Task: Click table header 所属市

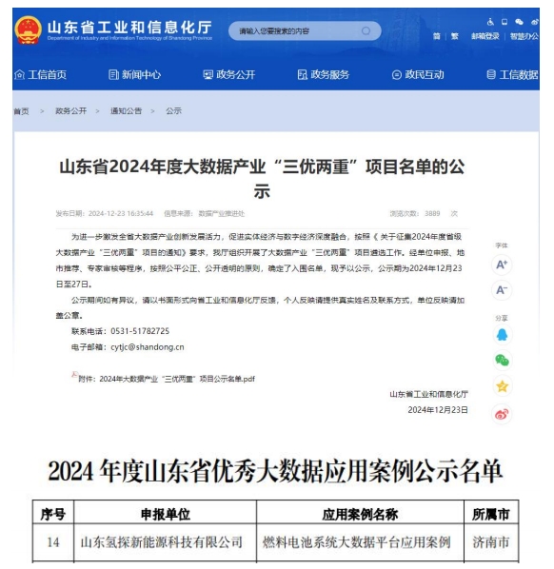Action: tap(491, 514)
